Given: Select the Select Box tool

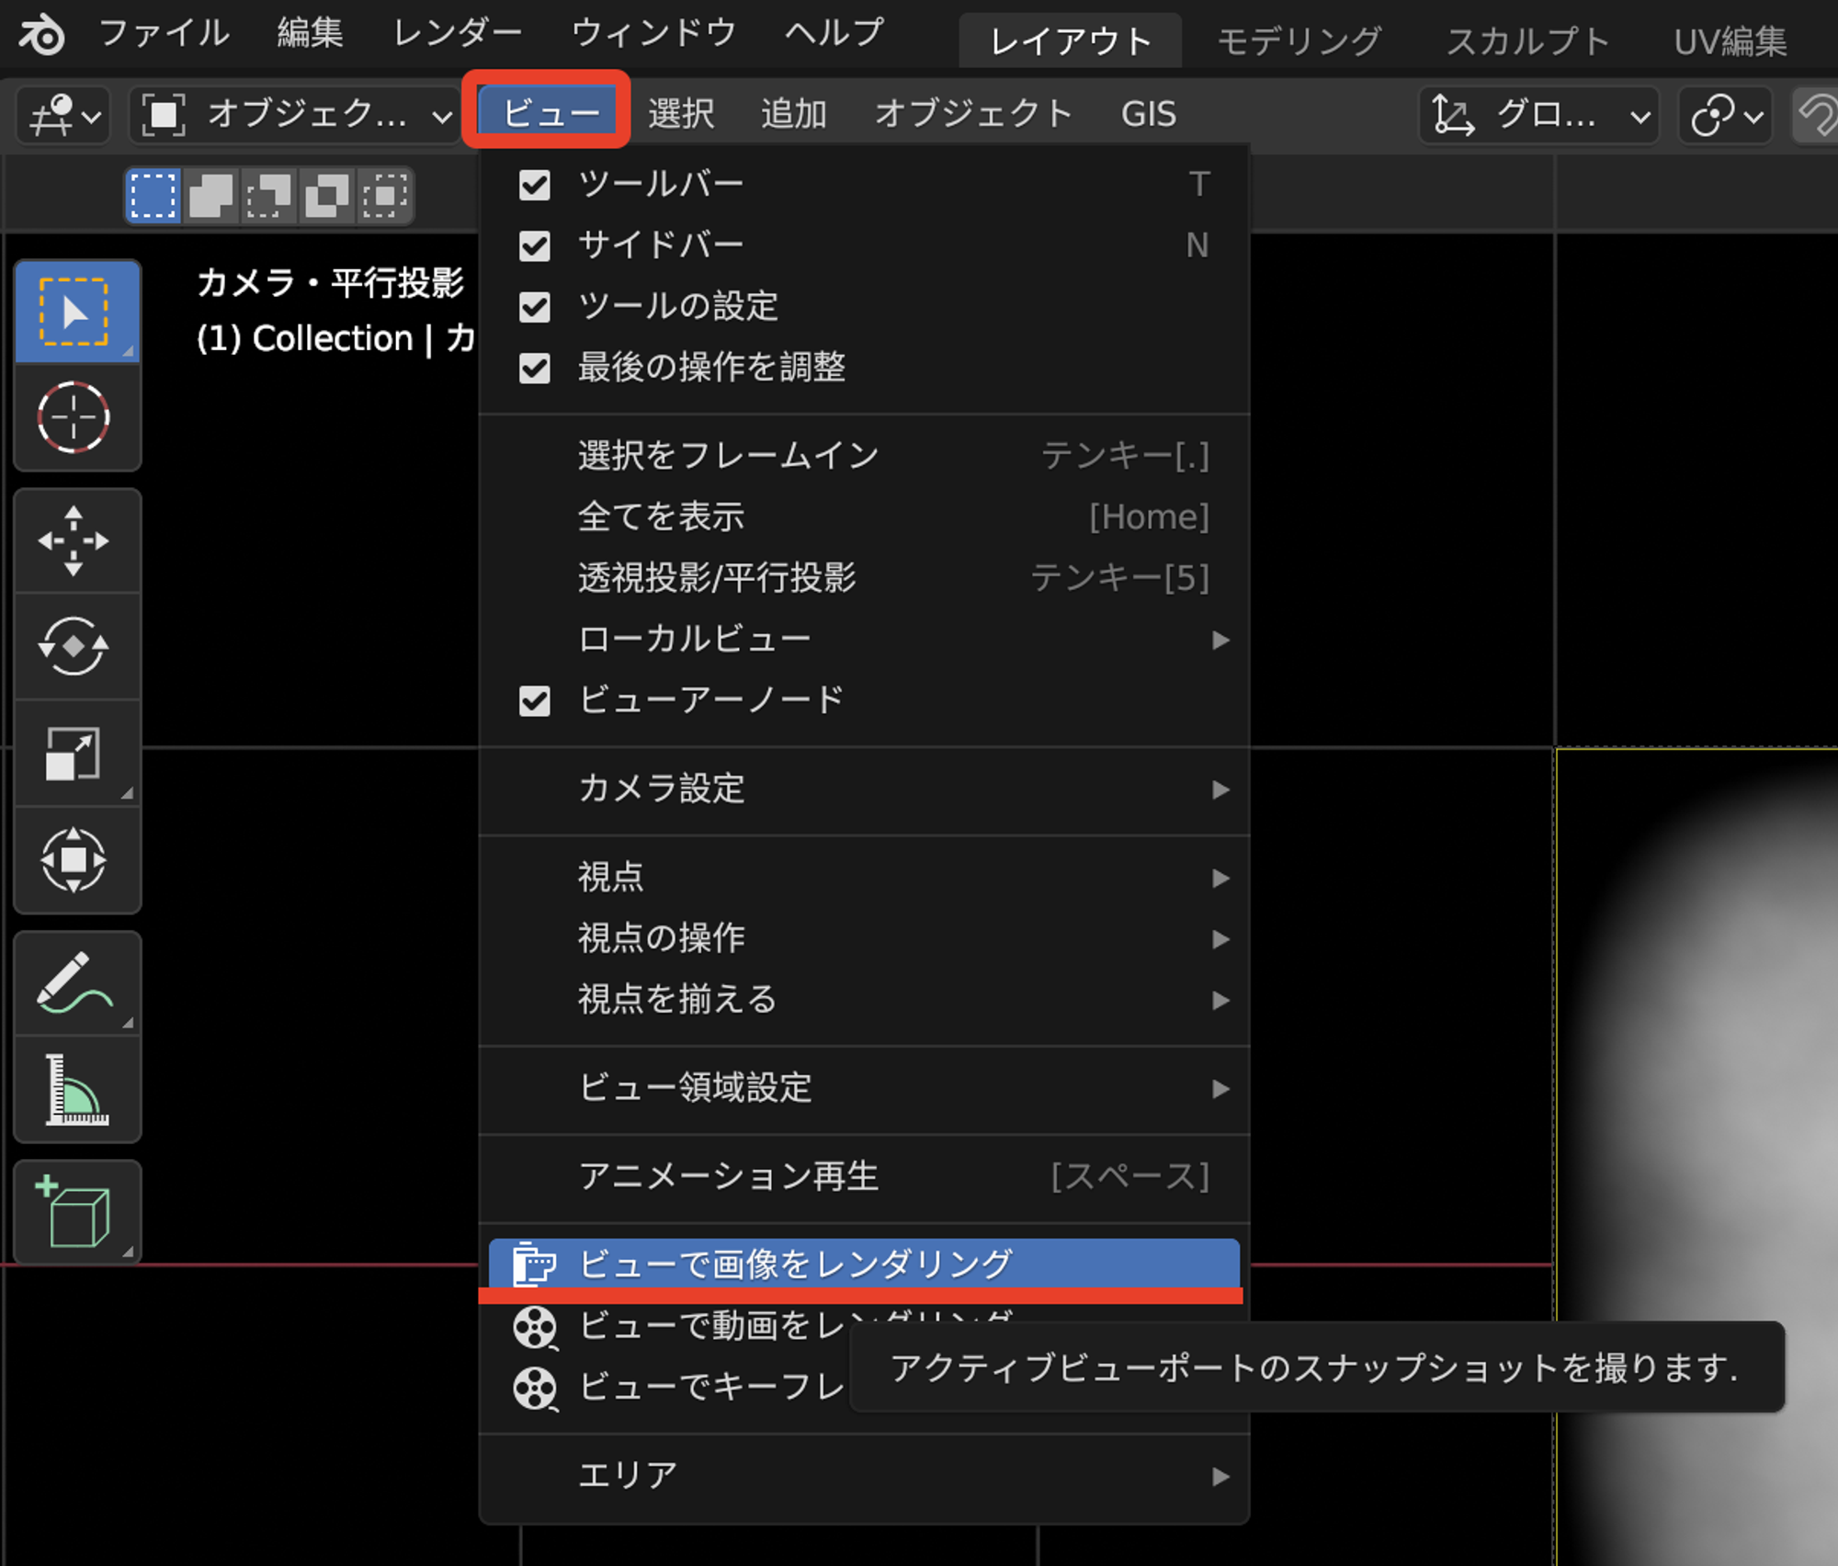Looking at the screenshot, I should pos(77,312).
